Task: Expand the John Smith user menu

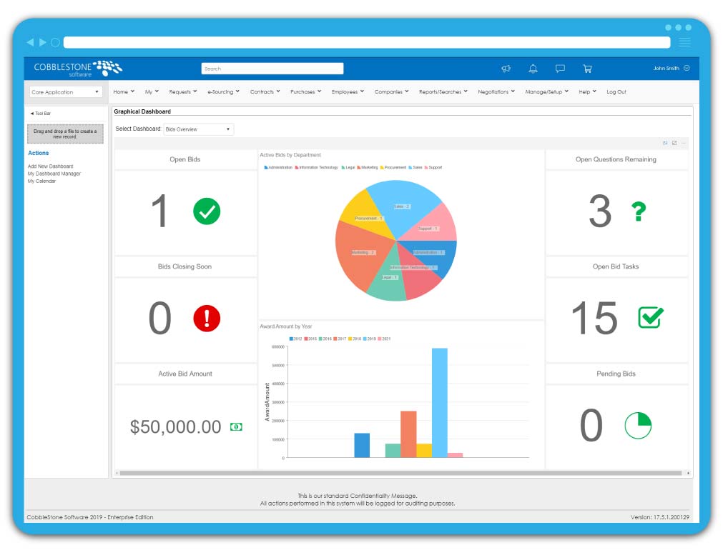Action: pyautogui.click(x=671, y=69)
